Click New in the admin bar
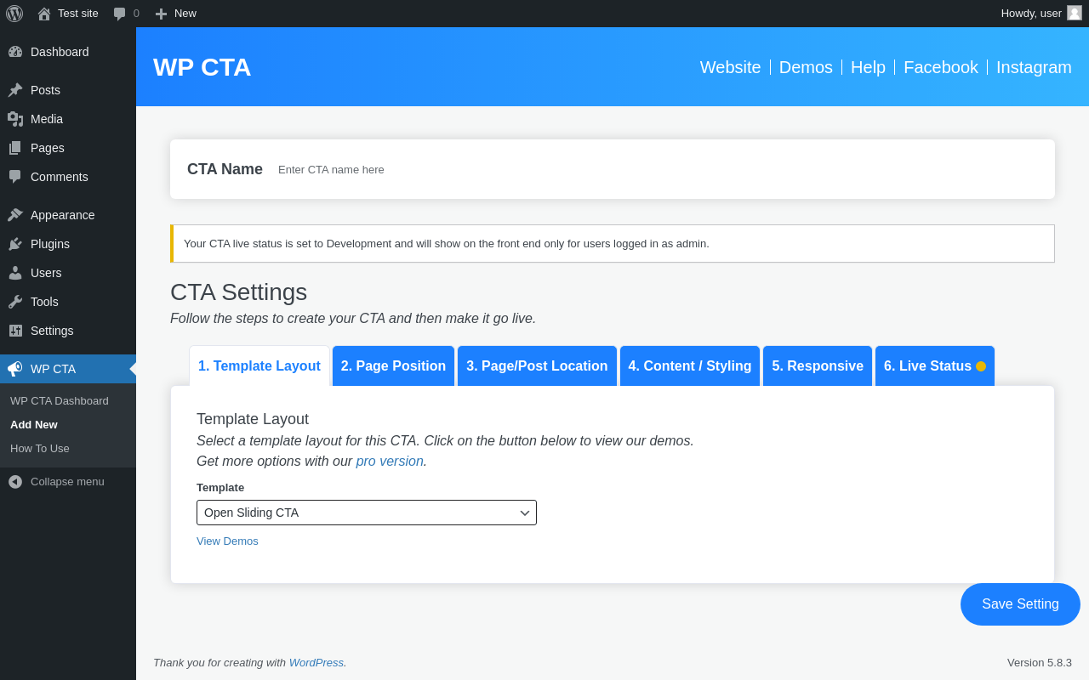The width and height of the screenshot is (1089, 680). pos(176,14)
